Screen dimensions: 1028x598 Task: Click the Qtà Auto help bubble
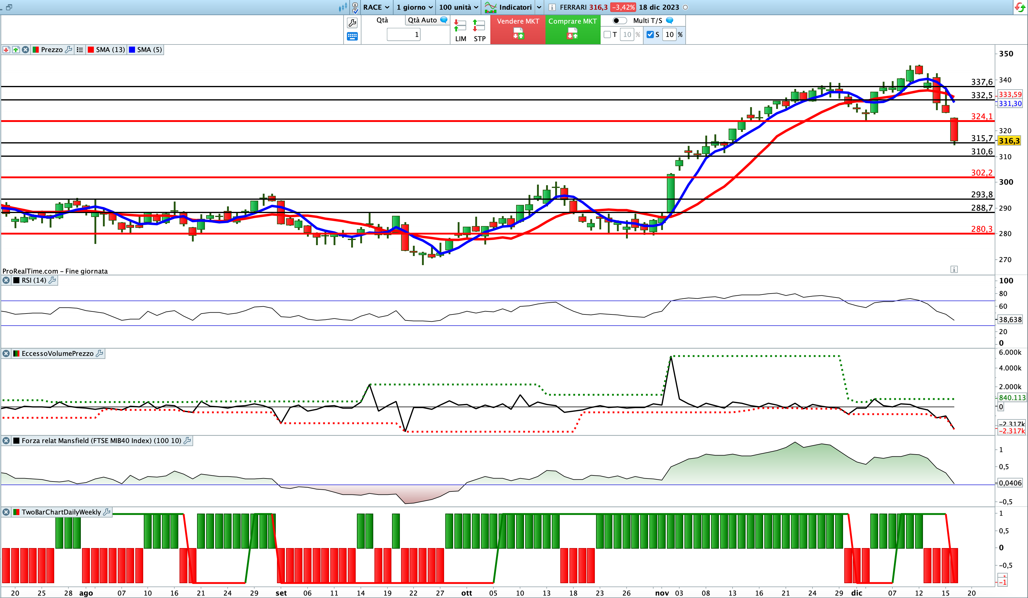pos(444,20)
